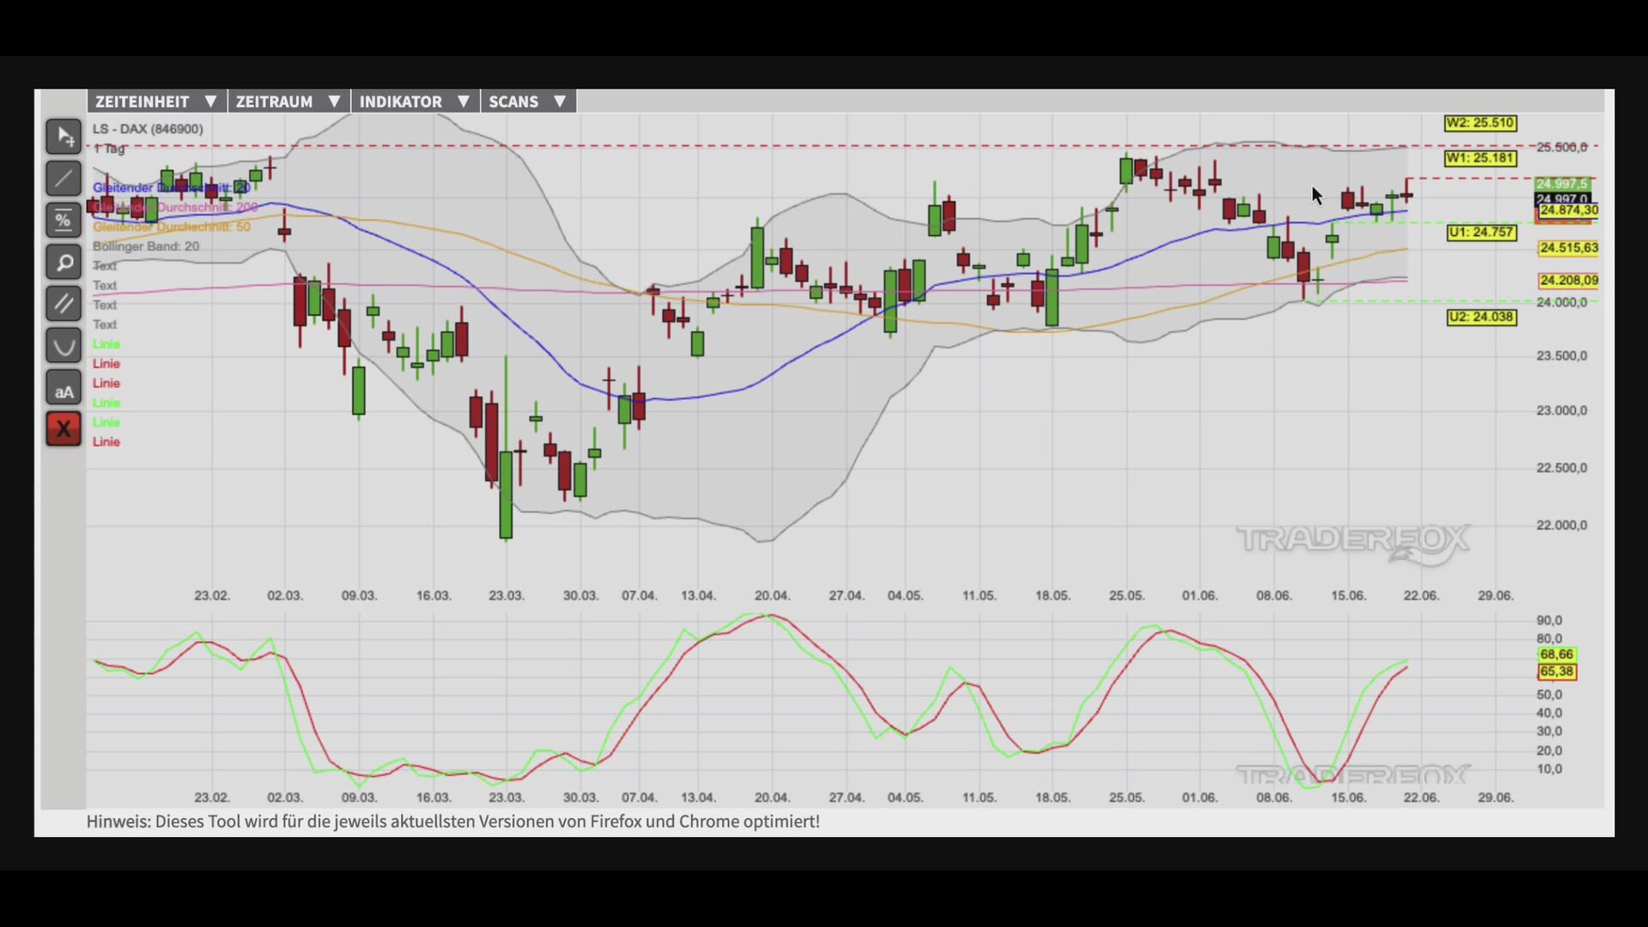Select the aA text annotation tool
Image resolution: width=1648 pixels, height=927 pixels.
coord(64,388)
